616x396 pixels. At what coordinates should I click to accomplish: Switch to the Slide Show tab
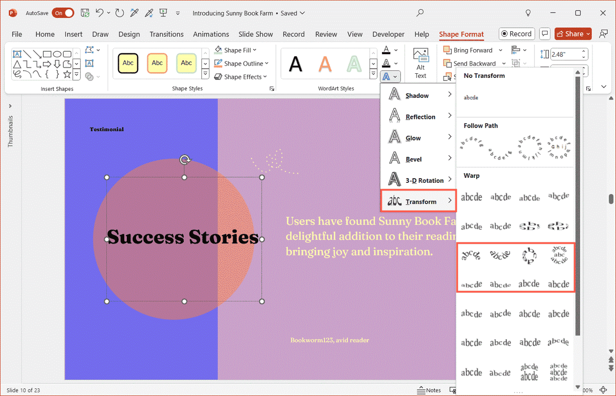point(256,34)
